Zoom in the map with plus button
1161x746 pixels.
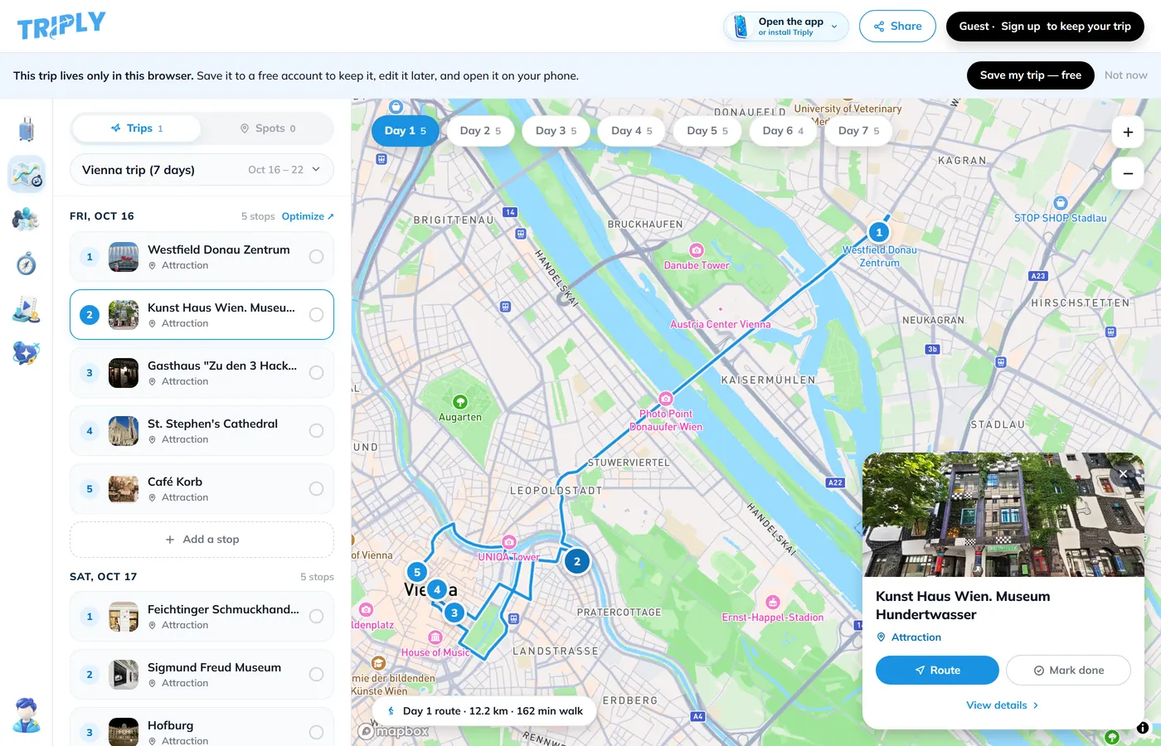pyautogui.click(x=1128, y=132)
